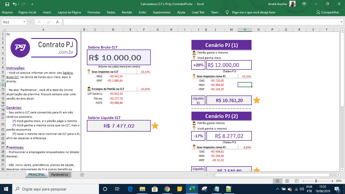This screenshot has height=194, width=345.
Task: Enable Page Break Preview view
Action: click(x=297, y=181)
